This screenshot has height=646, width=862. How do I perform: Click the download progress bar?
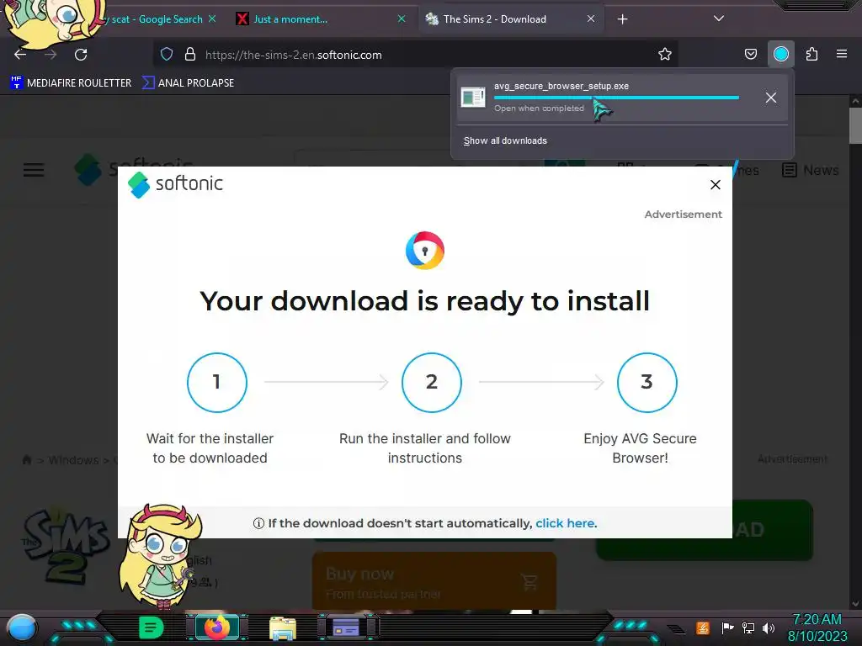(616, 98)
